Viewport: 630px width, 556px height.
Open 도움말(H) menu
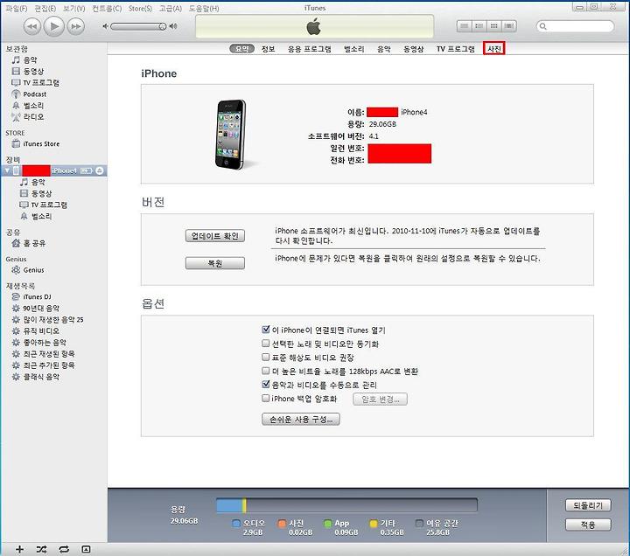[x=204, y=8]
